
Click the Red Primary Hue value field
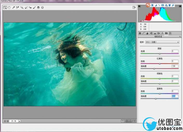(x=175, y=61)
